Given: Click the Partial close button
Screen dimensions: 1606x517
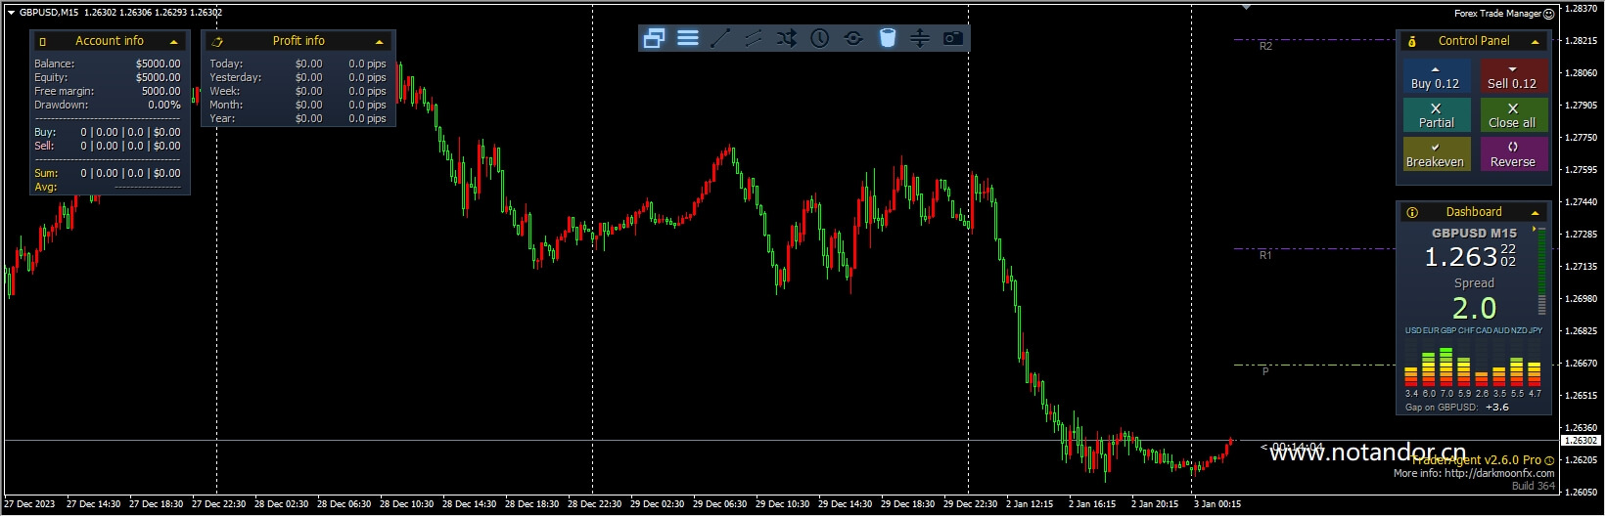Looking at the screenshot, I should pos(1436,115).
